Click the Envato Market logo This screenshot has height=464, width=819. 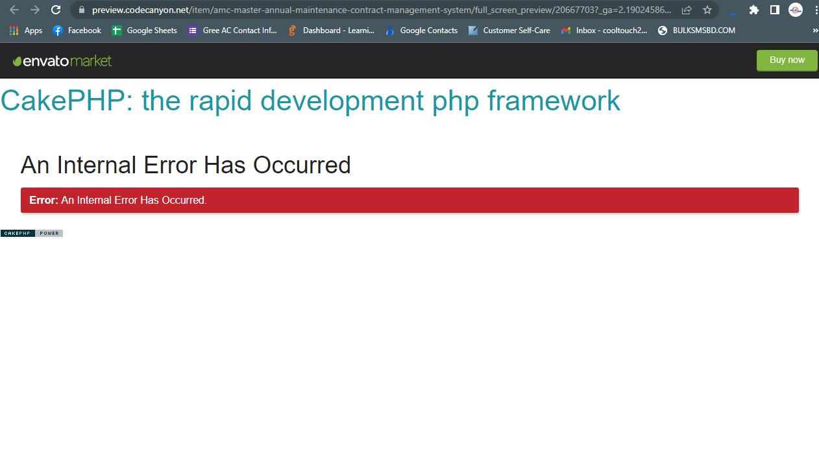(62, 61)
